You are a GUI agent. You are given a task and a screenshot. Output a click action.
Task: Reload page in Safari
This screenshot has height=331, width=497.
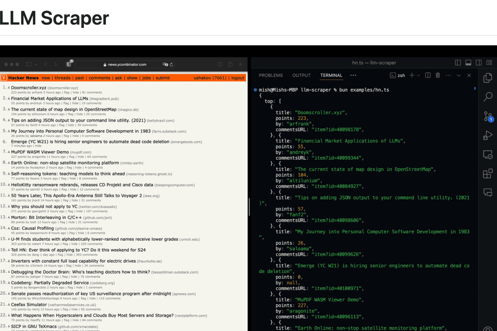[x=171, y=64]
